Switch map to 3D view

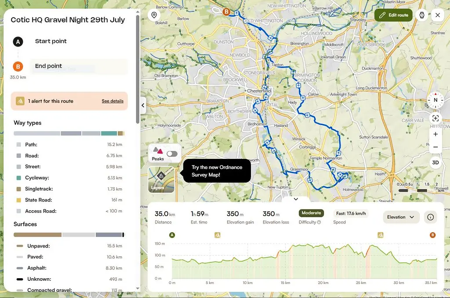tap(435, 162)
